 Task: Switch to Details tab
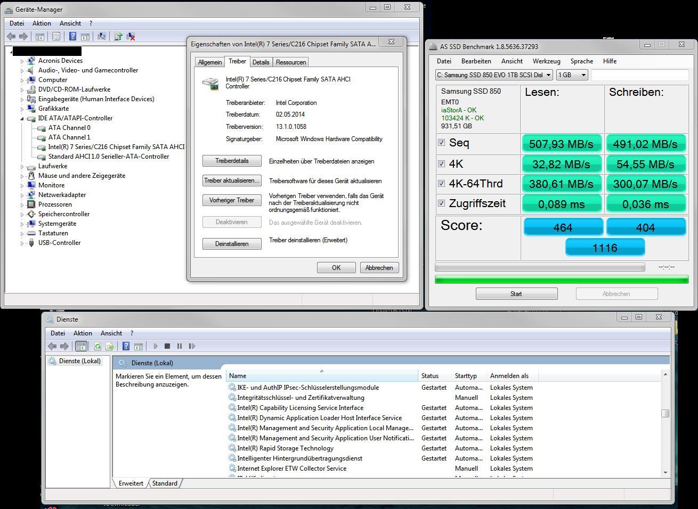pos(261,62)
